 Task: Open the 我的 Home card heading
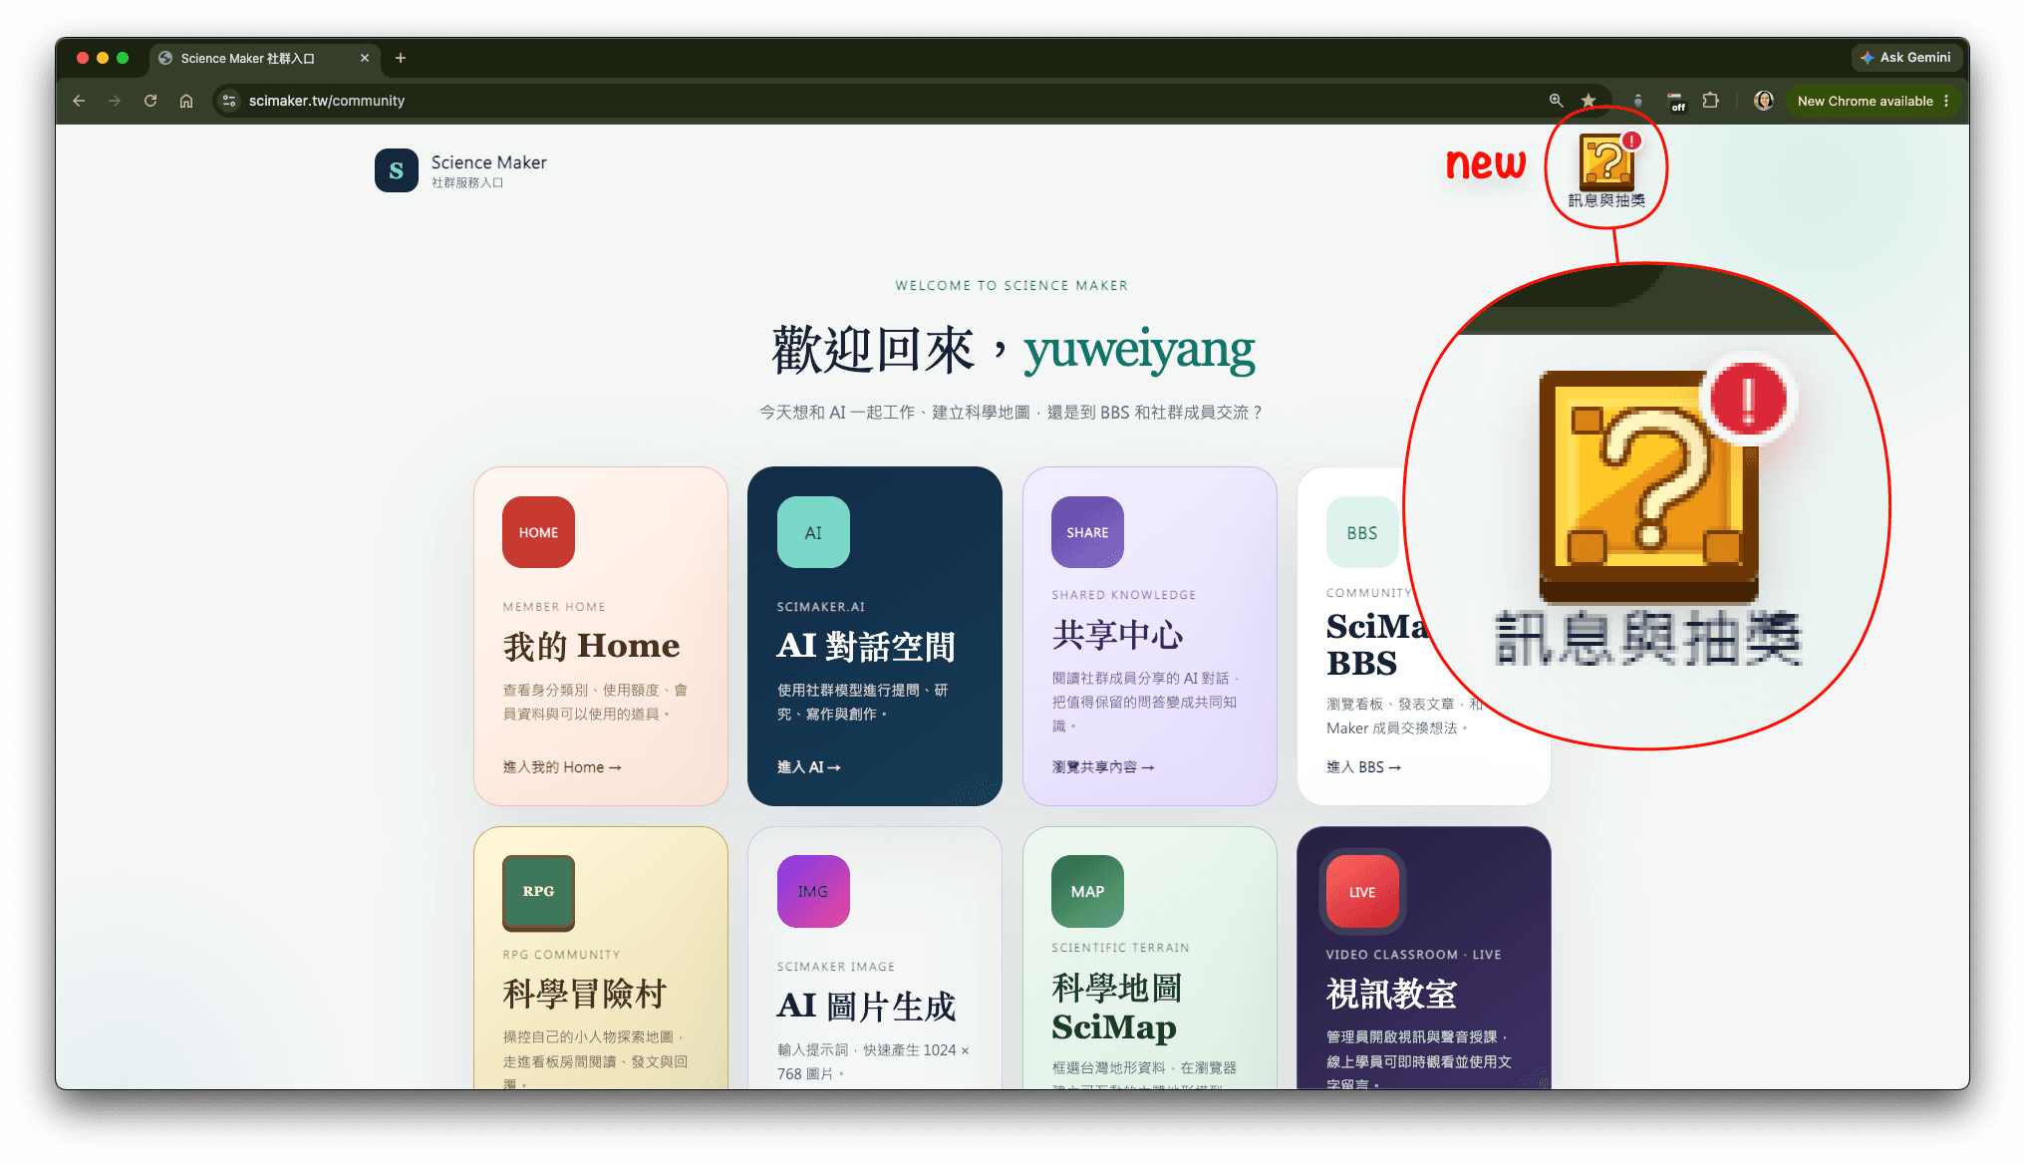(x=591, y=646)
